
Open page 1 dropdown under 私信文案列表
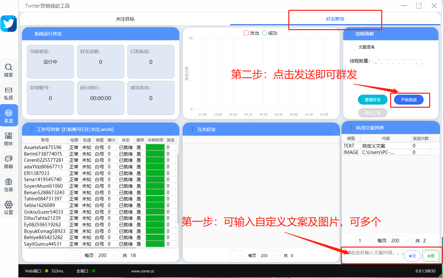point(365,240)
